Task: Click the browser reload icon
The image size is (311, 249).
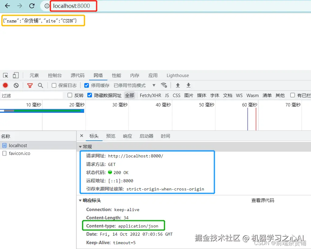Action: [32, 6]
